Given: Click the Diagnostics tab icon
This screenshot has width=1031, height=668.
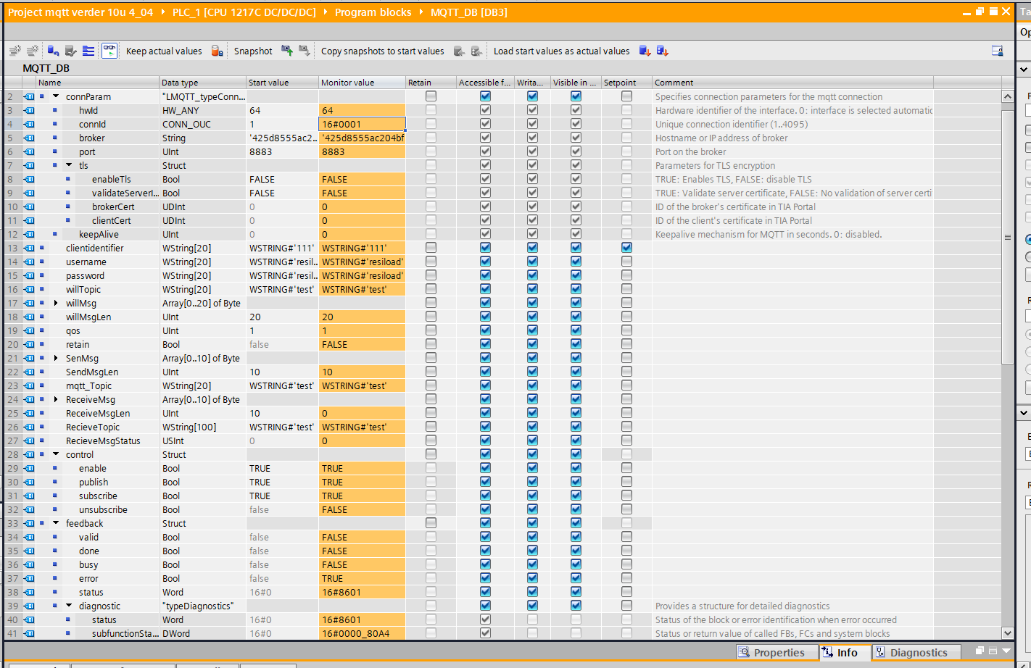Looking at the screenshot, I should click(880, 653).
